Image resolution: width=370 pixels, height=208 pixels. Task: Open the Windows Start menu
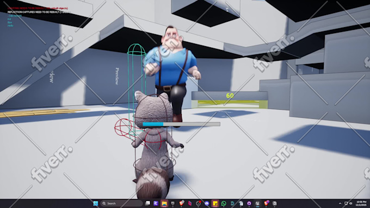coord(95,203)
